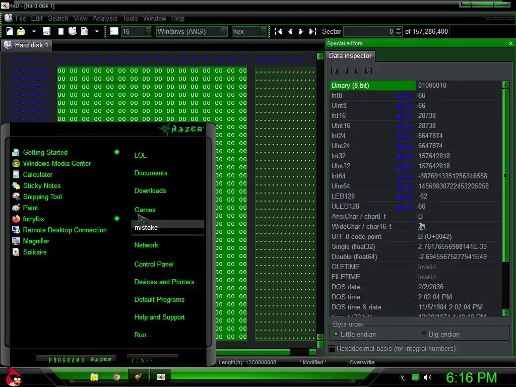Click the DOS date value 2/2/2036
The image size is (516, 387).
coord(430,287)
